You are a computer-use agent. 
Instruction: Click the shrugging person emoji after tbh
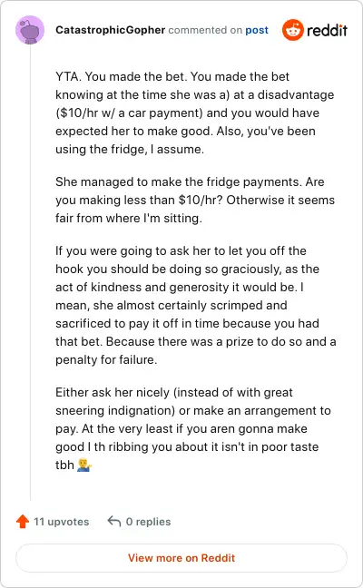click(84, 465)
